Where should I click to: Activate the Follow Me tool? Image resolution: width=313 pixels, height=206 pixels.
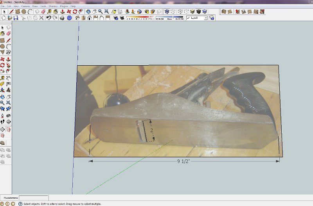pos(8,65)
